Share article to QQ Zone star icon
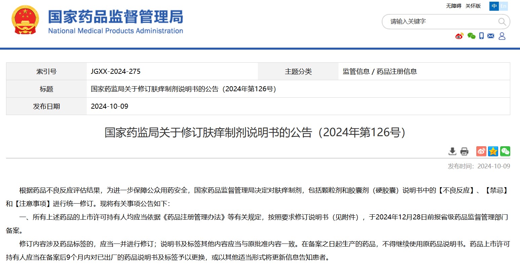The image size is (520, 266). click(493, 151)
